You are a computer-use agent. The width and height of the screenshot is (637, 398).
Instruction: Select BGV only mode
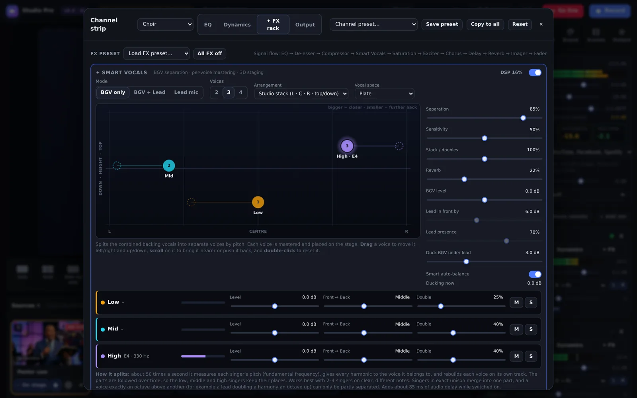pos(113,92)
